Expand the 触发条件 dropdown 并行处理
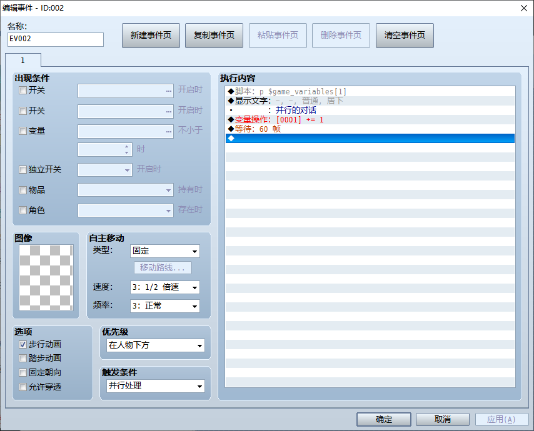534x431 pixels. [156, 386]
